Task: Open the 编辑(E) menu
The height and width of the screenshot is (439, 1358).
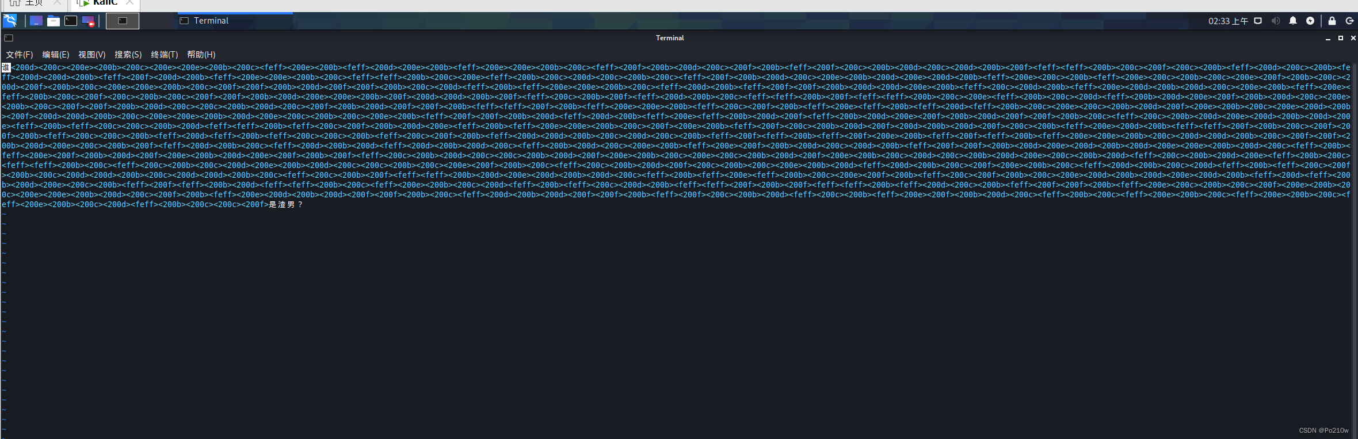Action: click(56, 54)
